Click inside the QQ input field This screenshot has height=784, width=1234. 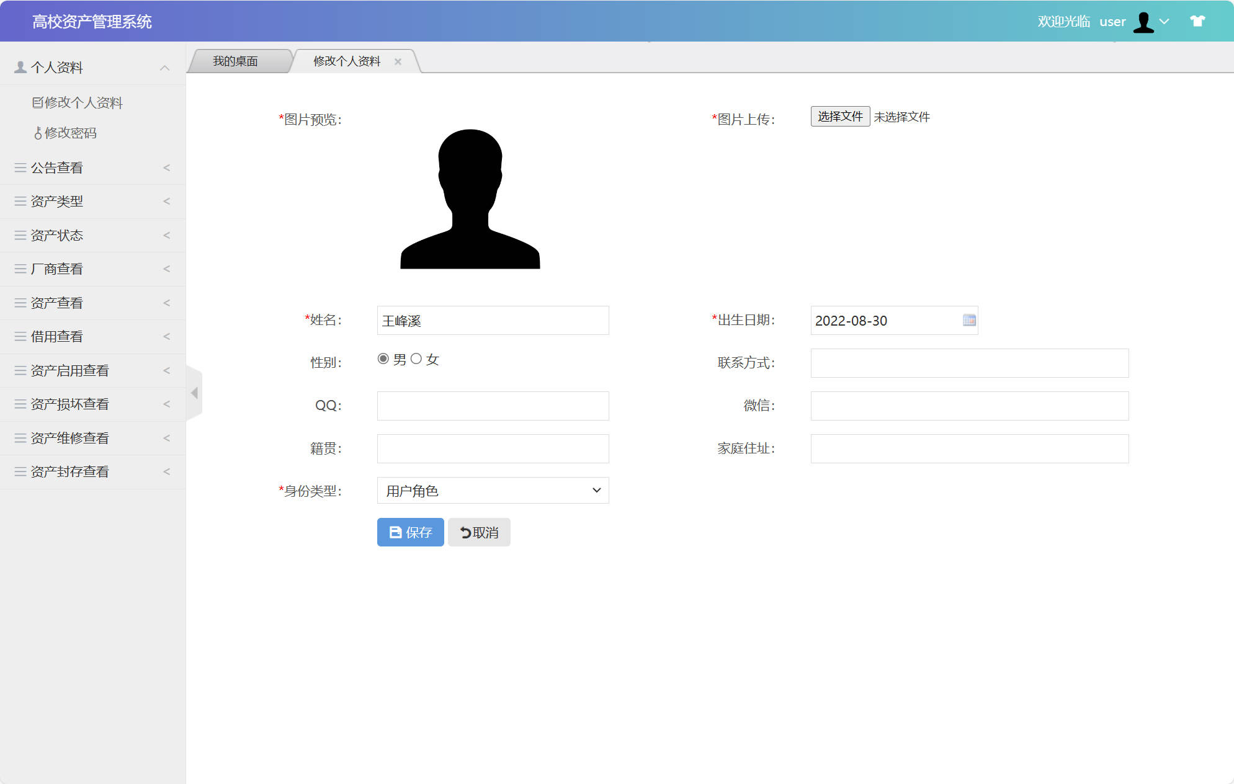click(492, 406)
